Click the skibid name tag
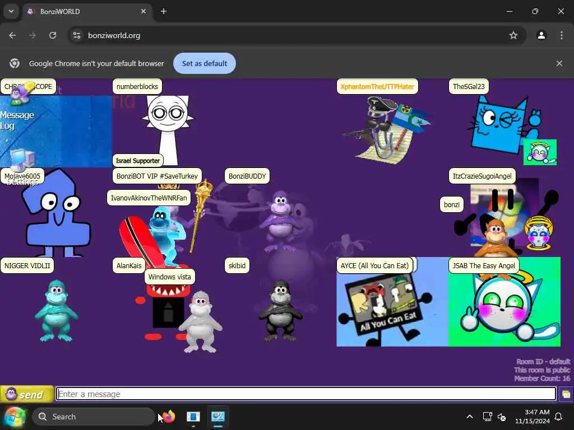 coord(237,265)
